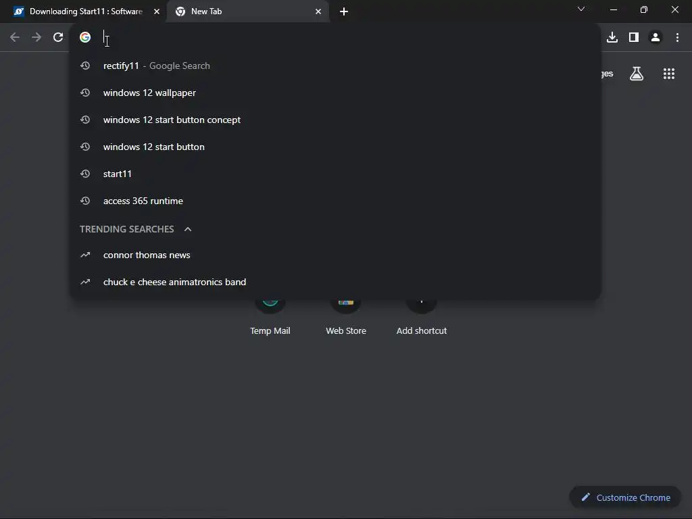This screenshot has height=519, width=692.
Task: Select the New Tab tab
Action: click(248, 11)
